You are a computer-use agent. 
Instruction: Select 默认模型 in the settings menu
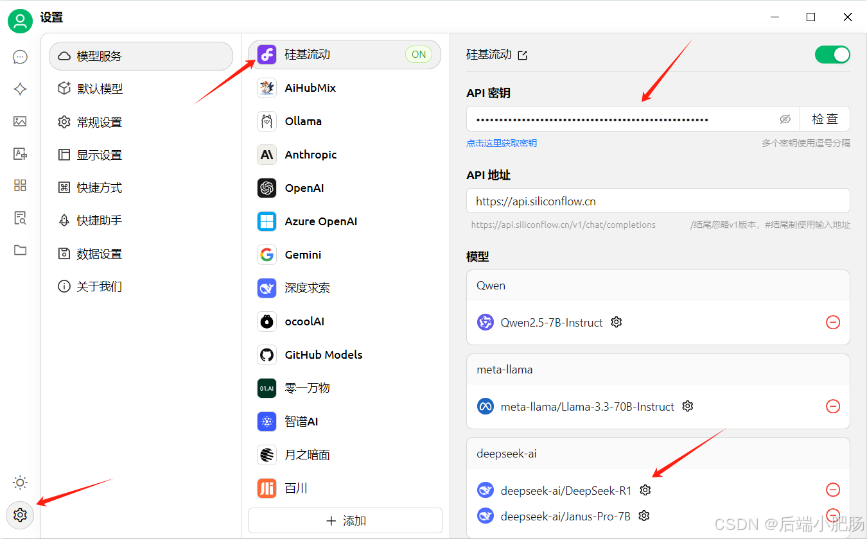click(100, 89)
